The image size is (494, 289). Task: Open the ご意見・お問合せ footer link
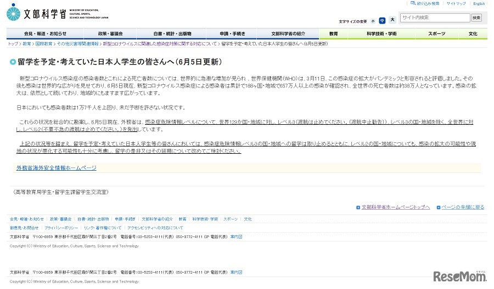coord(24,228)
